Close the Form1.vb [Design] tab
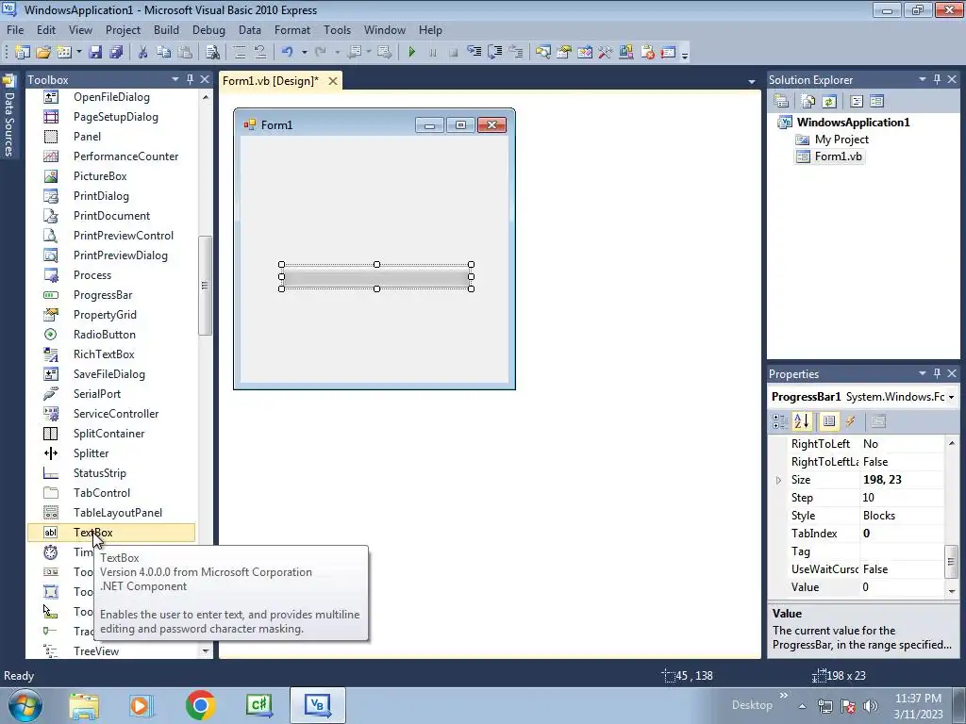 [x=333, y=81]
